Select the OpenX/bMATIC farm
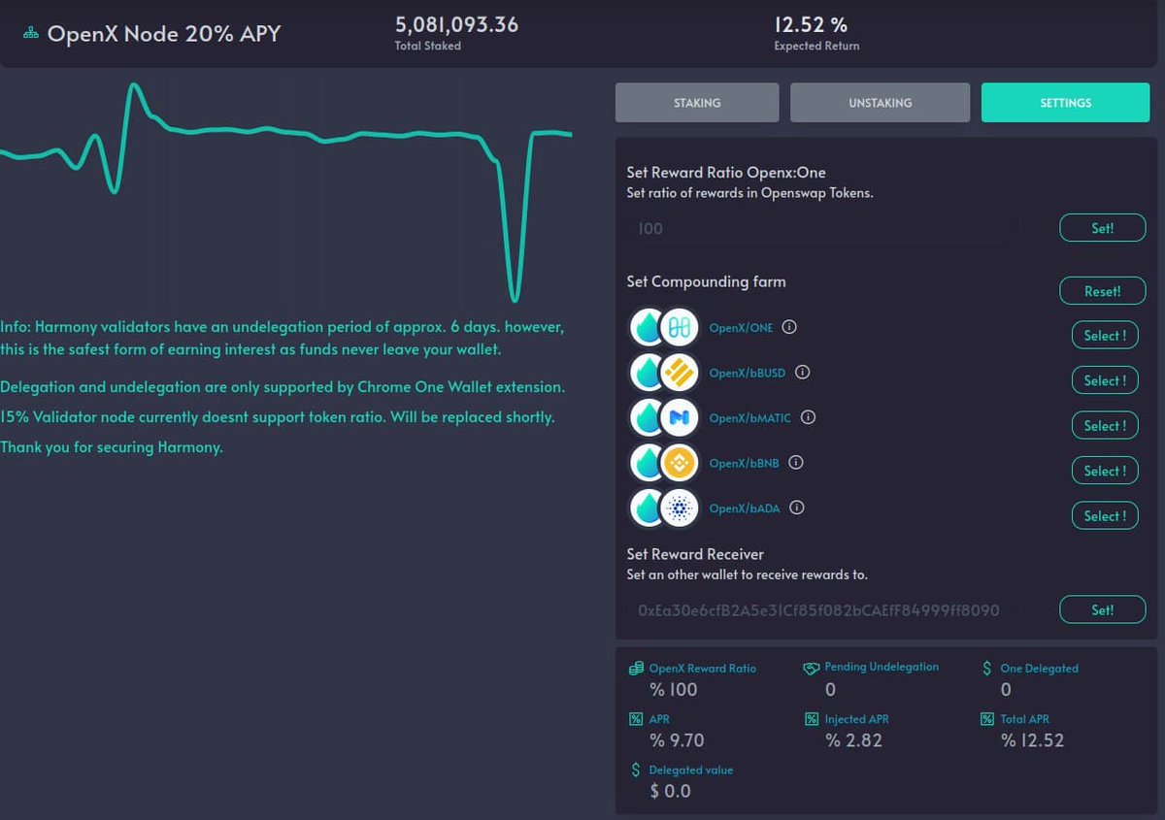This screenshot has width=1165, height=820. (x=1104, y=425)
